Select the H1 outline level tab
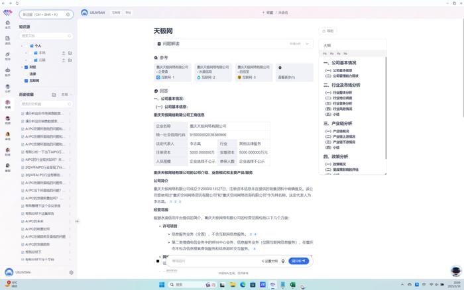The height and width of the screenshot is (290, 464). (325, 54)
